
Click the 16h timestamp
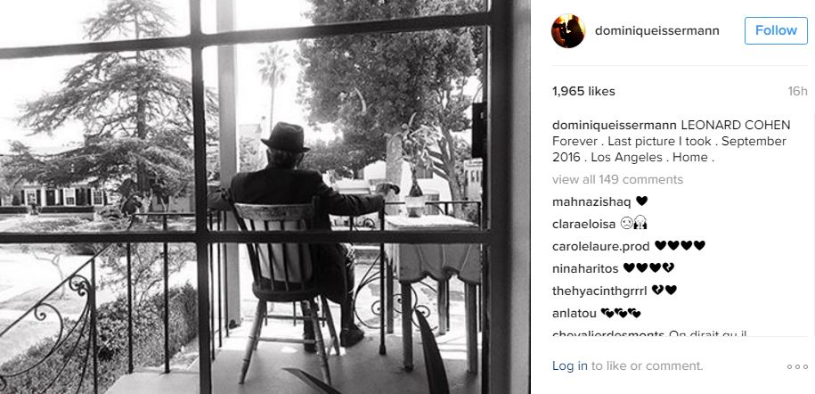[797, 91]
